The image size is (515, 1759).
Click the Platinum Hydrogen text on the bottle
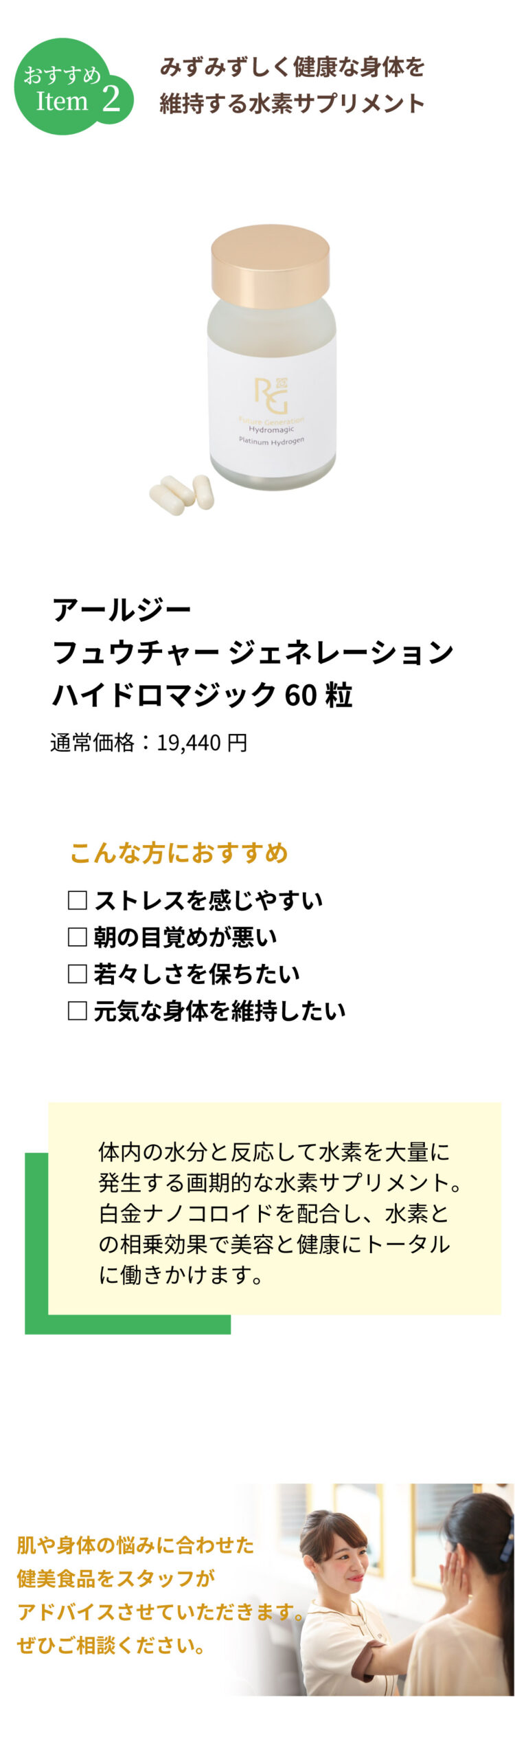(271, 440)
